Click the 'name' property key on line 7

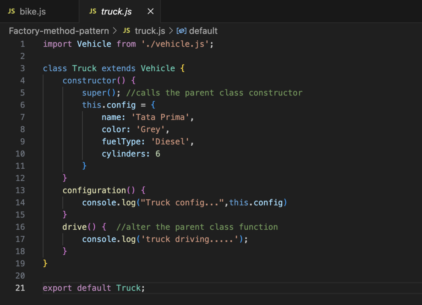tap(111, 117)
